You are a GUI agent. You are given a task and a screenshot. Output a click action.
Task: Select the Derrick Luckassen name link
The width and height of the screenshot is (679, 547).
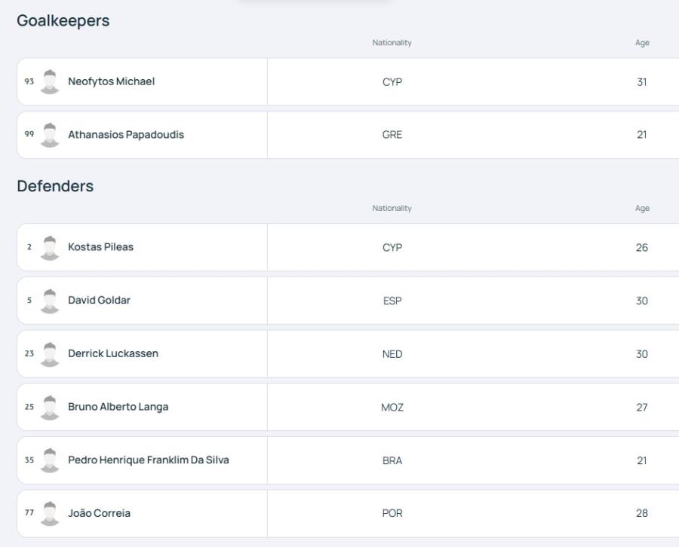(x=113, y=353)
